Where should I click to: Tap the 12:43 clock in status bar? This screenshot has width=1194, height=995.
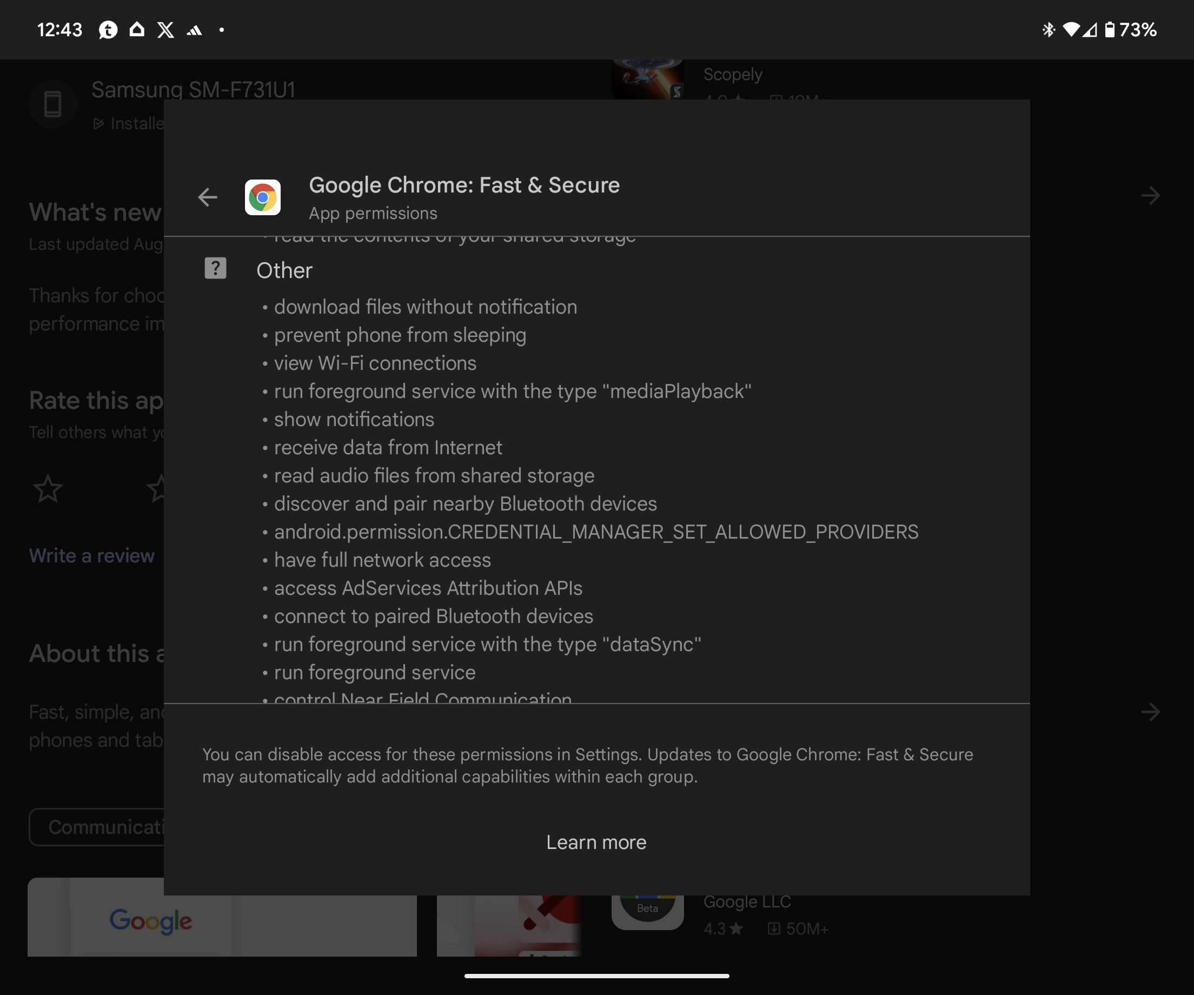59,30
